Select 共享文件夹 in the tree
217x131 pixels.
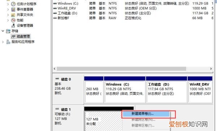pyautogui.click(x=25, y=15)
